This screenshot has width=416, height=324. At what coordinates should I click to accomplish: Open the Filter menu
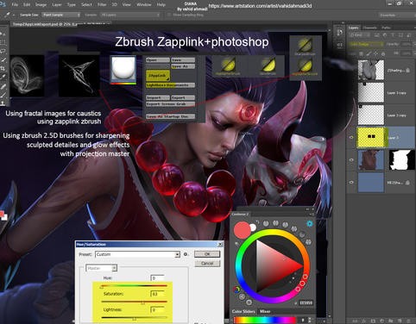(x=102, y=4)
